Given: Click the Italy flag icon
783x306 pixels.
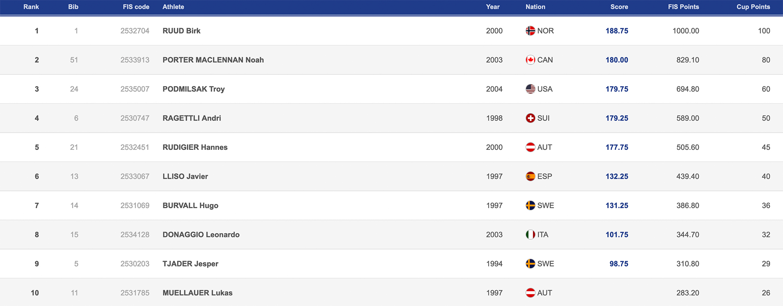Looking at the screenshot, I should 530,235.
